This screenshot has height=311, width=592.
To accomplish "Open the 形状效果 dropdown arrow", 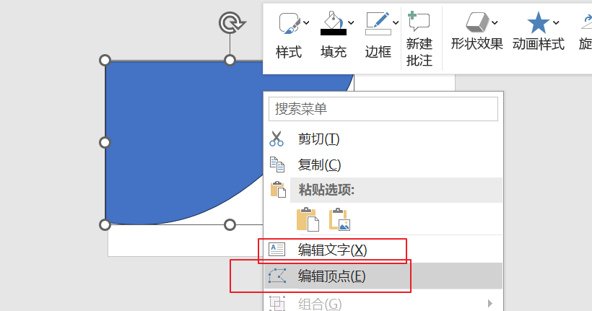I will pyautogui.click(x=495, y=23).
